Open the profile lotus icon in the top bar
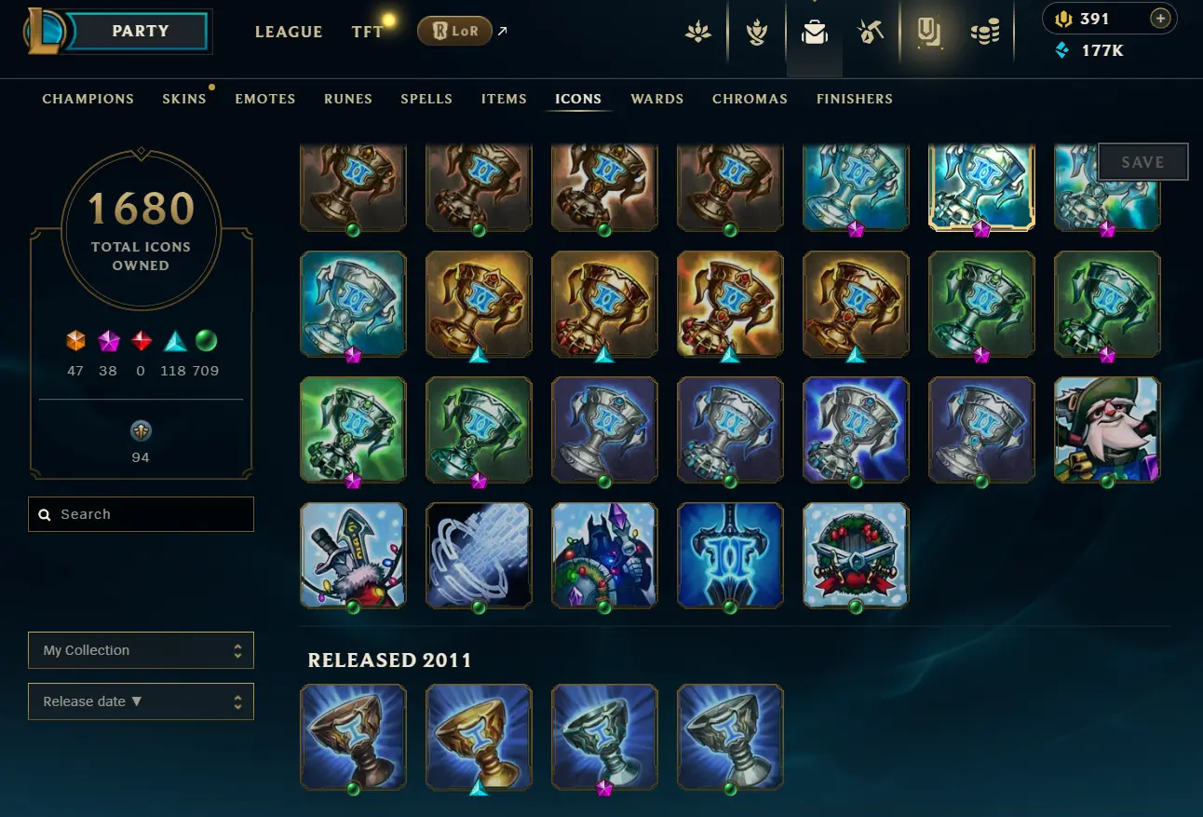 coord(698,33)
